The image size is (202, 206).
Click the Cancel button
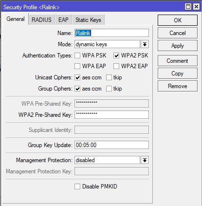(x=178, y=33)
